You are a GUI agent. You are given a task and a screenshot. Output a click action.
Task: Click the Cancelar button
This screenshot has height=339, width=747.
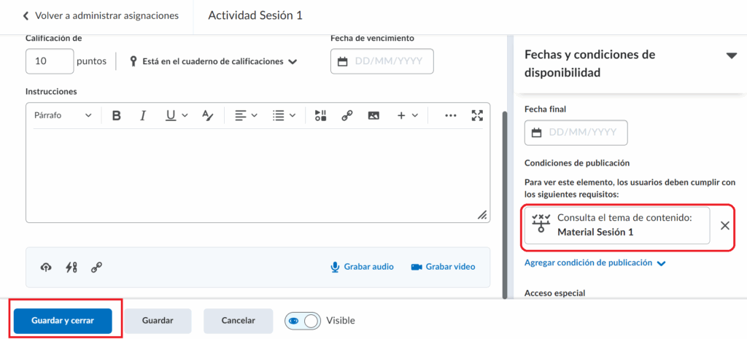[238, 321]
